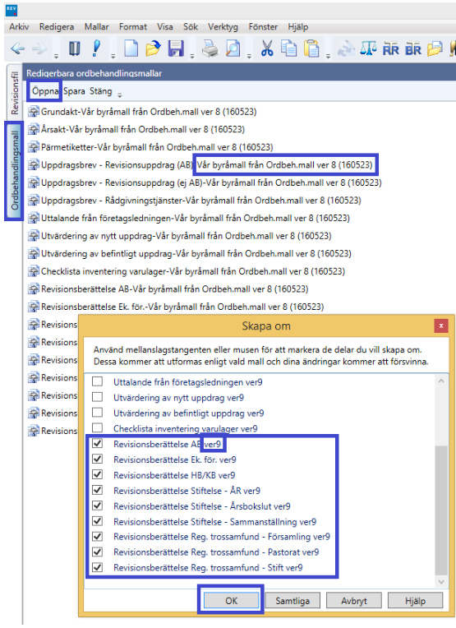The height and width of the screenshot is (628, 456).
Task: Check Utvärdering av nytt uppdrag ver9 box
Action: point(97,397)
